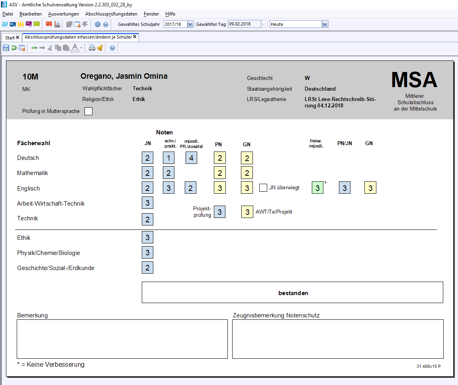Screen dimensions: 458x385
Task: Click the Technik JN grade field
Action: tap(147, 219)
